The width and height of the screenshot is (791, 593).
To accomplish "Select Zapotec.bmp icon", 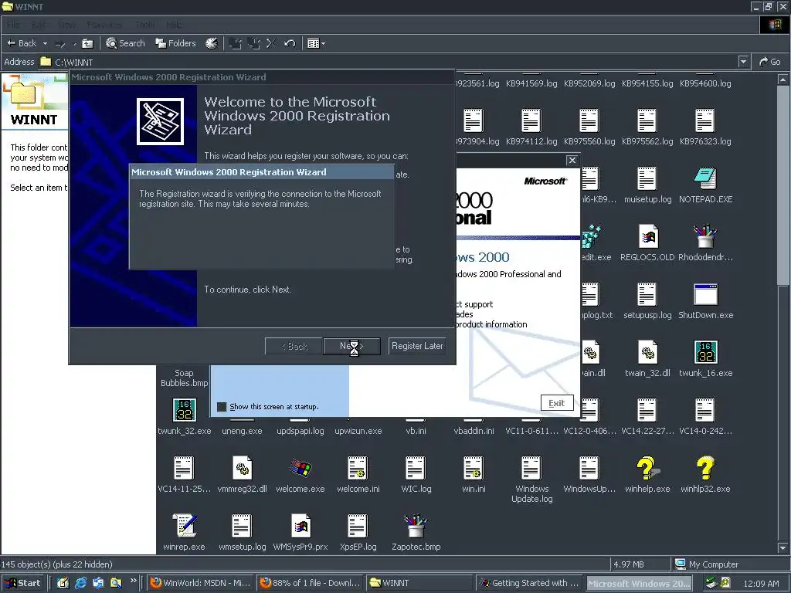I will [416, 526].
